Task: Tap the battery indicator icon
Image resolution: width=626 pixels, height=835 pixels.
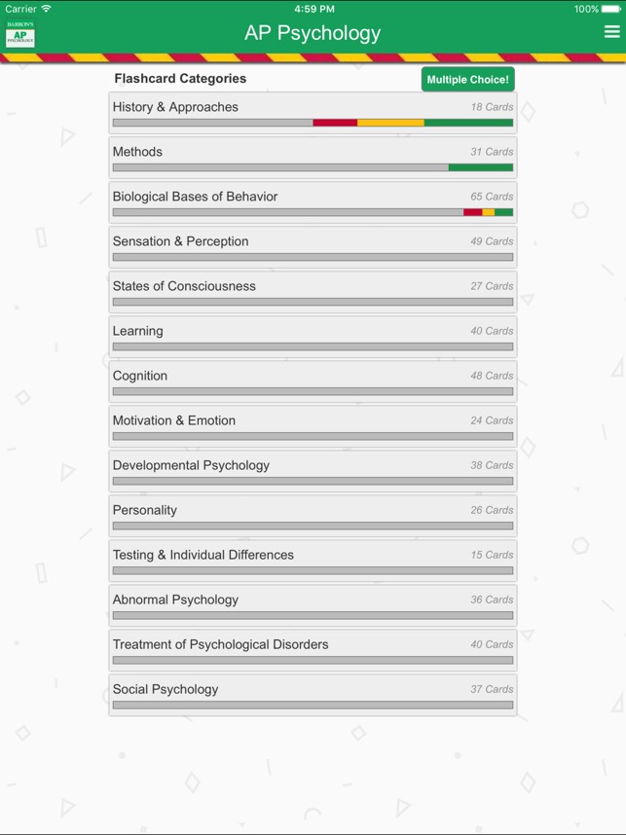Action: [611, 9]
